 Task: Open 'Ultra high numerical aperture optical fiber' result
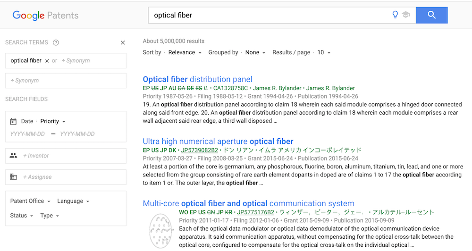(218, 141)
